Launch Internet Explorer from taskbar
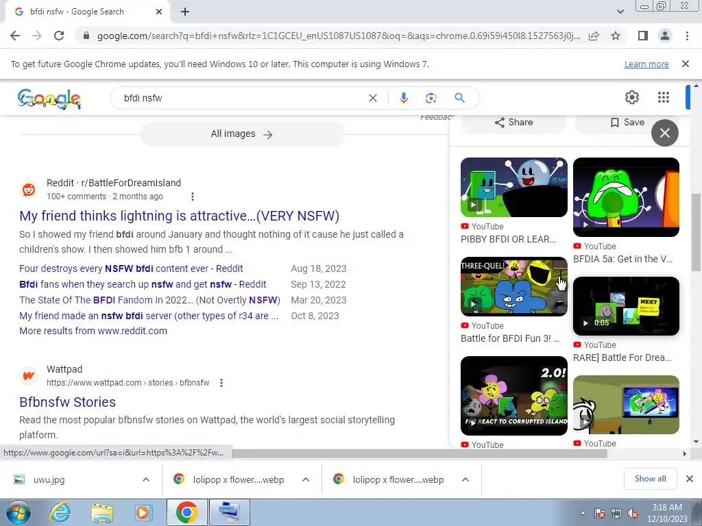Image resolution: width=702 pixels, height=526 pixels. (x=60, y=512)
